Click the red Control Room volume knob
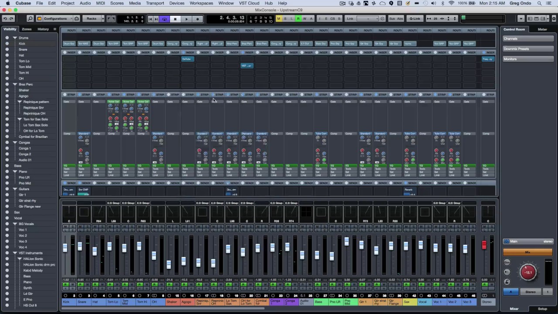Image resolution: width=558 pixels, height=314 pixels. [528, 272]
